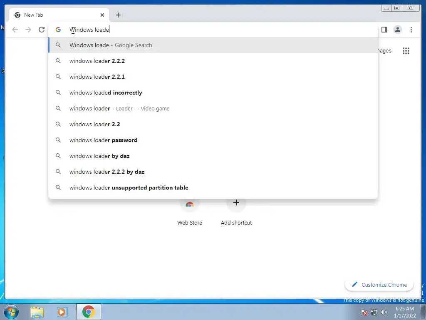This screenshot has height=320, width=426.
Task: Select 'Windows loade - Google Search' suggestion
Action: click(213, 45)
